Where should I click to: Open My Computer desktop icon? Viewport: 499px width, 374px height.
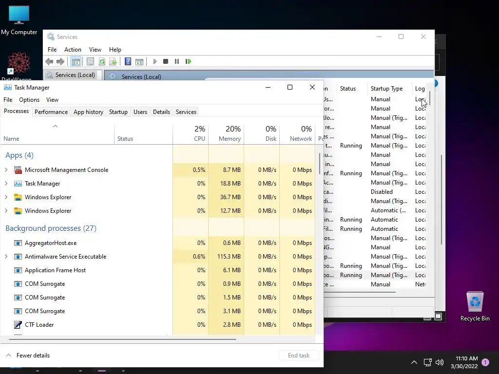click(19, 20)
